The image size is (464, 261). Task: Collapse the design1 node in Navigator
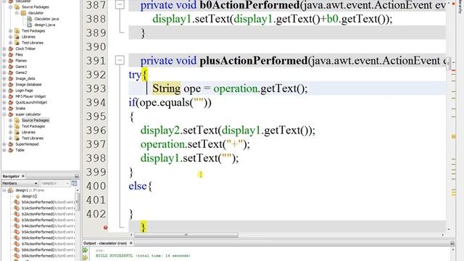pos(4,190)
